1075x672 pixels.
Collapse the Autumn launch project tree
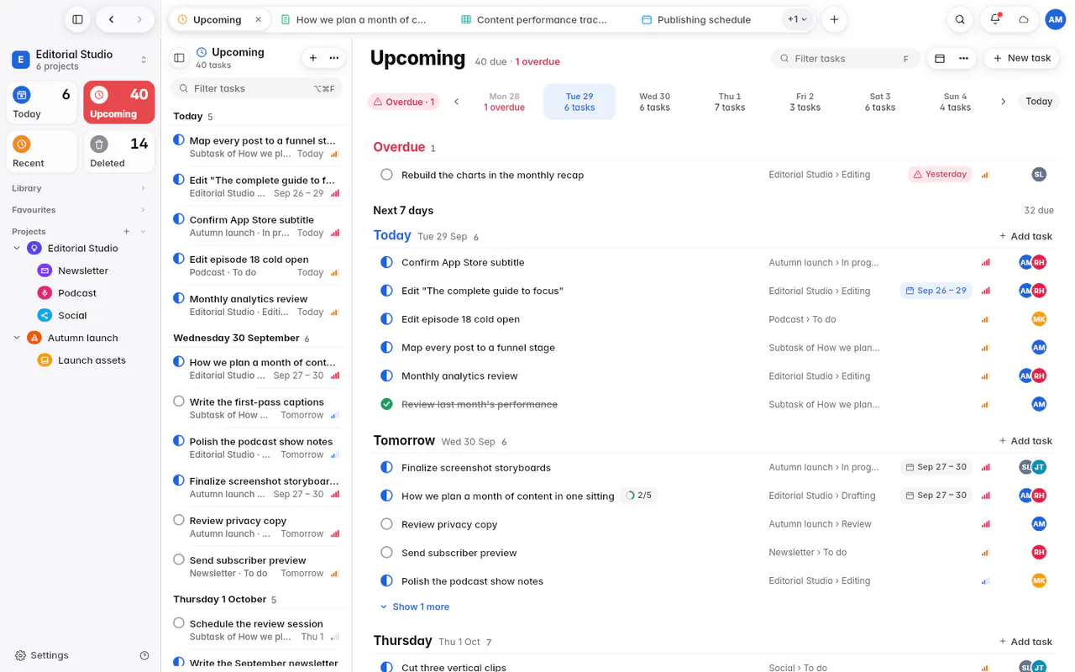[x=17, y=338]
